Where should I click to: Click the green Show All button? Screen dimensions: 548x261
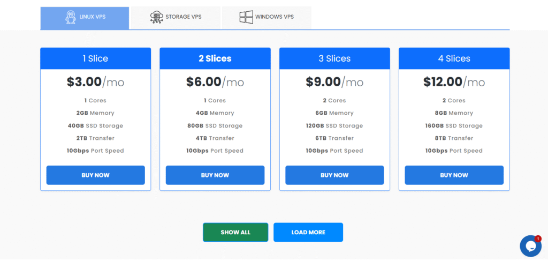[235, 233]
